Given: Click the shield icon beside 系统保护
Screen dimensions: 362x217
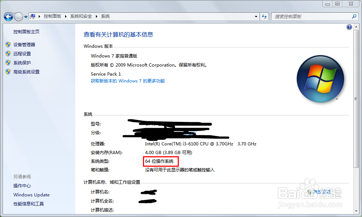Looking at the screenshot, I should [x=8, y=62].
